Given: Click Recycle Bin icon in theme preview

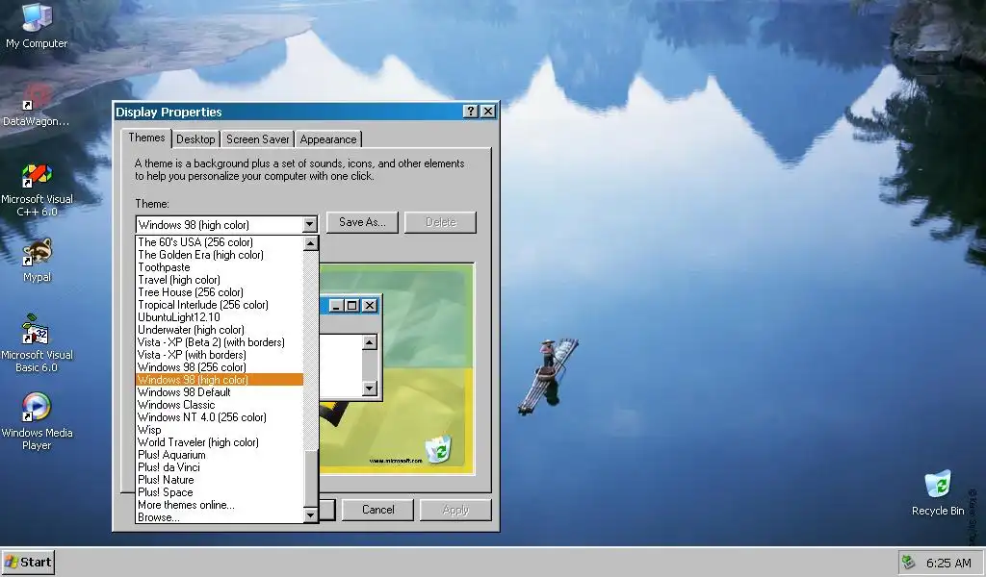Looking at the screenshot, I should [438, 449].
